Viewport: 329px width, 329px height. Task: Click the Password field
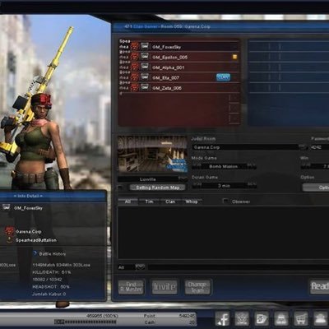click(x=319, y=147)
